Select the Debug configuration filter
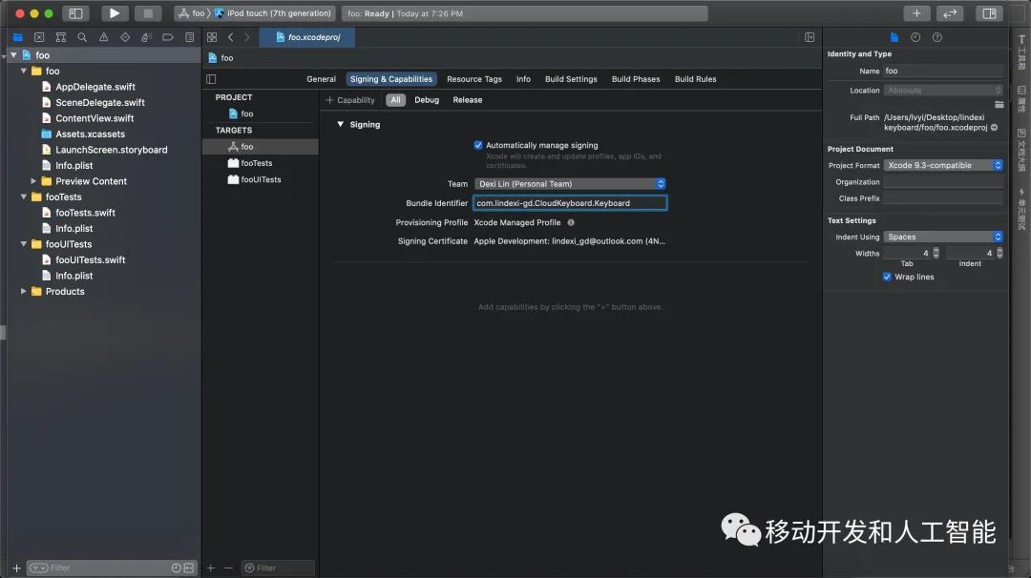This screenshot has height=578, width=1031. click(426, 100)
